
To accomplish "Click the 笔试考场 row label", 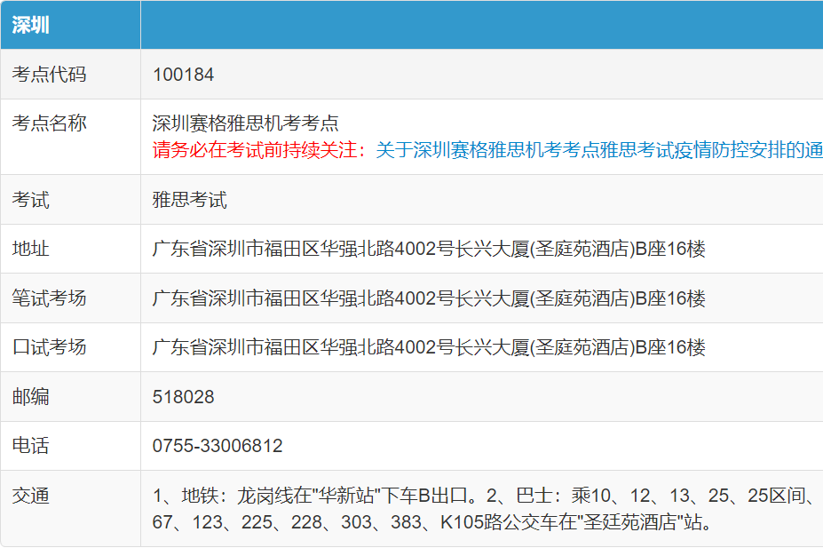I will tap(49, 298).
